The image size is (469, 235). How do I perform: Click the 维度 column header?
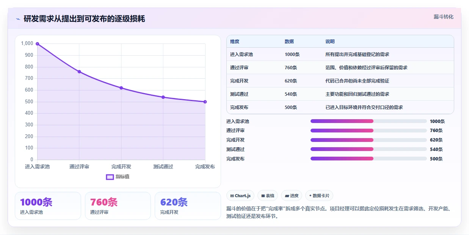click(235, 42)
